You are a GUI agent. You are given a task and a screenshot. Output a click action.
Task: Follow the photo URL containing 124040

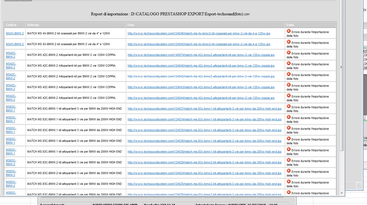[201, 66]
